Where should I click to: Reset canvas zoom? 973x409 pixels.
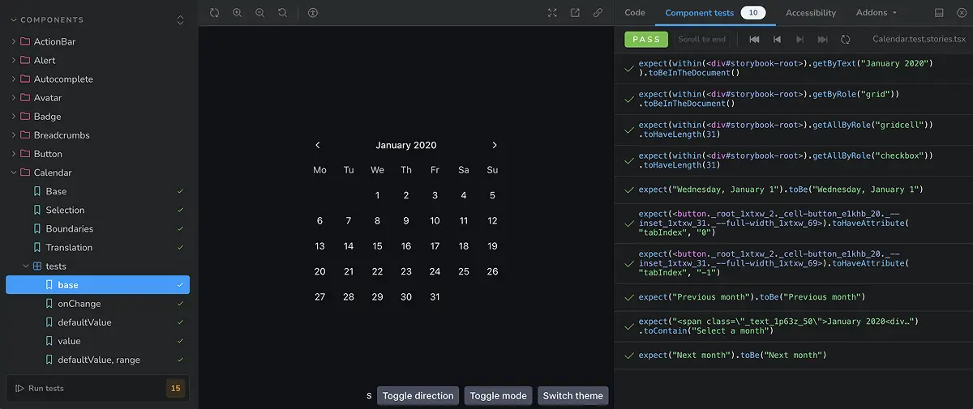point(282,13)
